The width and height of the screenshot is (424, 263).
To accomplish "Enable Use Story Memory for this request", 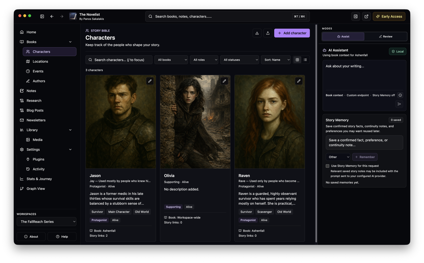I will point(328,166).
